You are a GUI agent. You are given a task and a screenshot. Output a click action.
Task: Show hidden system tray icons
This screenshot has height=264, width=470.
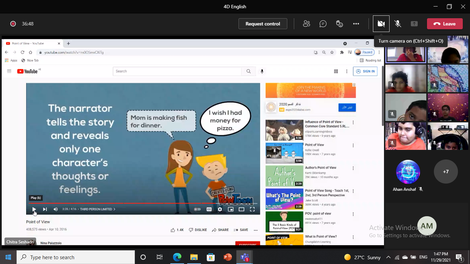pyautogui.click(x=388, y=257)
